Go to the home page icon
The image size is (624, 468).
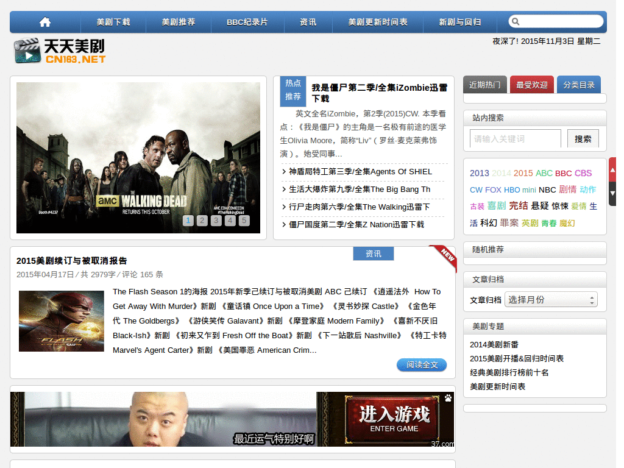coord(45,23)
